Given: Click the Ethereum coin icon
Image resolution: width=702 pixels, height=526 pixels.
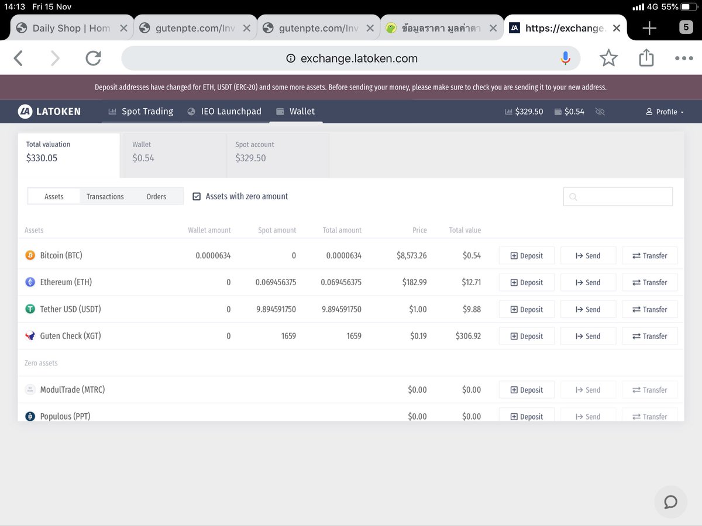Looking at the screenshot, I should (x=30, y=282).
